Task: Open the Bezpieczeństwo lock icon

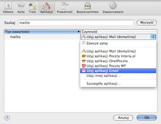Action: (87, 6)
